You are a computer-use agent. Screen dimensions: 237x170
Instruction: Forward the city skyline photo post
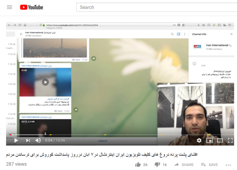click(94, 58)
